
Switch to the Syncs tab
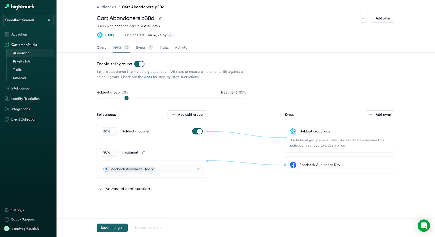point(141,48)
